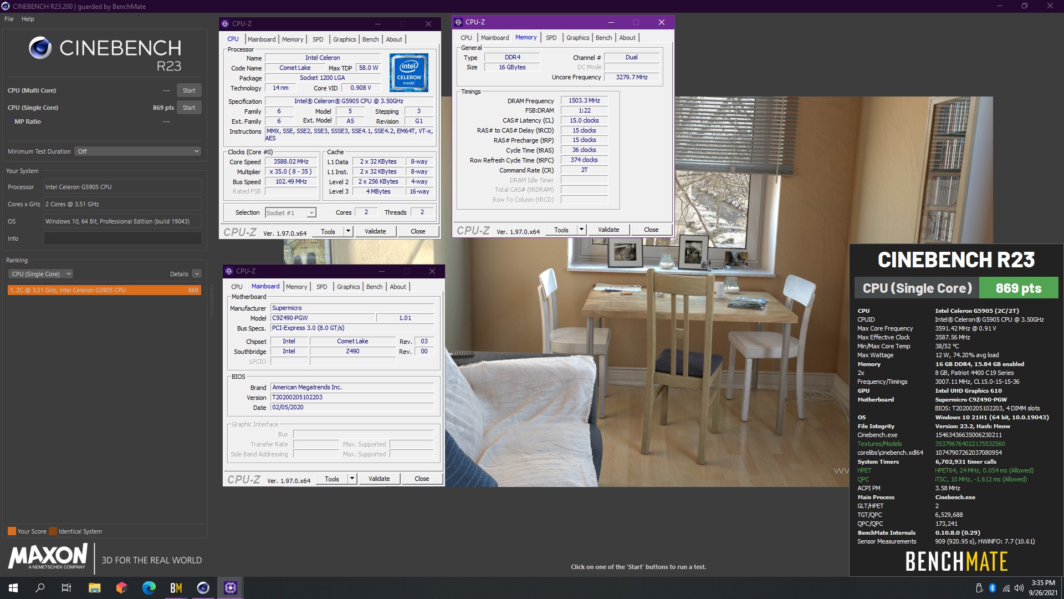
Task: Click the USB device tray icon
Action: [979, 588]
